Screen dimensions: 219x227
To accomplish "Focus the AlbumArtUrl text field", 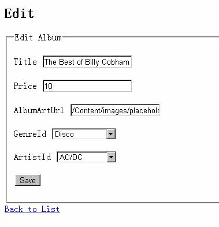I will pyautogui.click(x=115, y=110).
